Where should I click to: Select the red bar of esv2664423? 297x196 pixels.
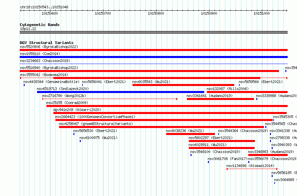click(x=164, y=120)
